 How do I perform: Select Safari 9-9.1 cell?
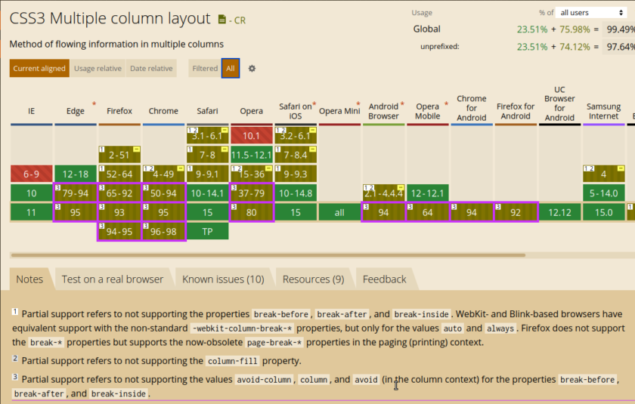(207, 174)
